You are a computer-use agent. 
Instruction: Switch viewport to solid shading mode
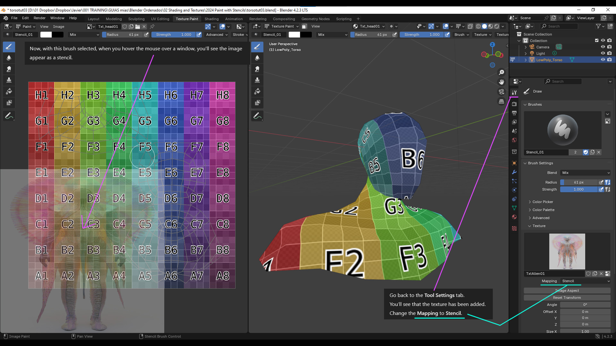tap(484, 26)
